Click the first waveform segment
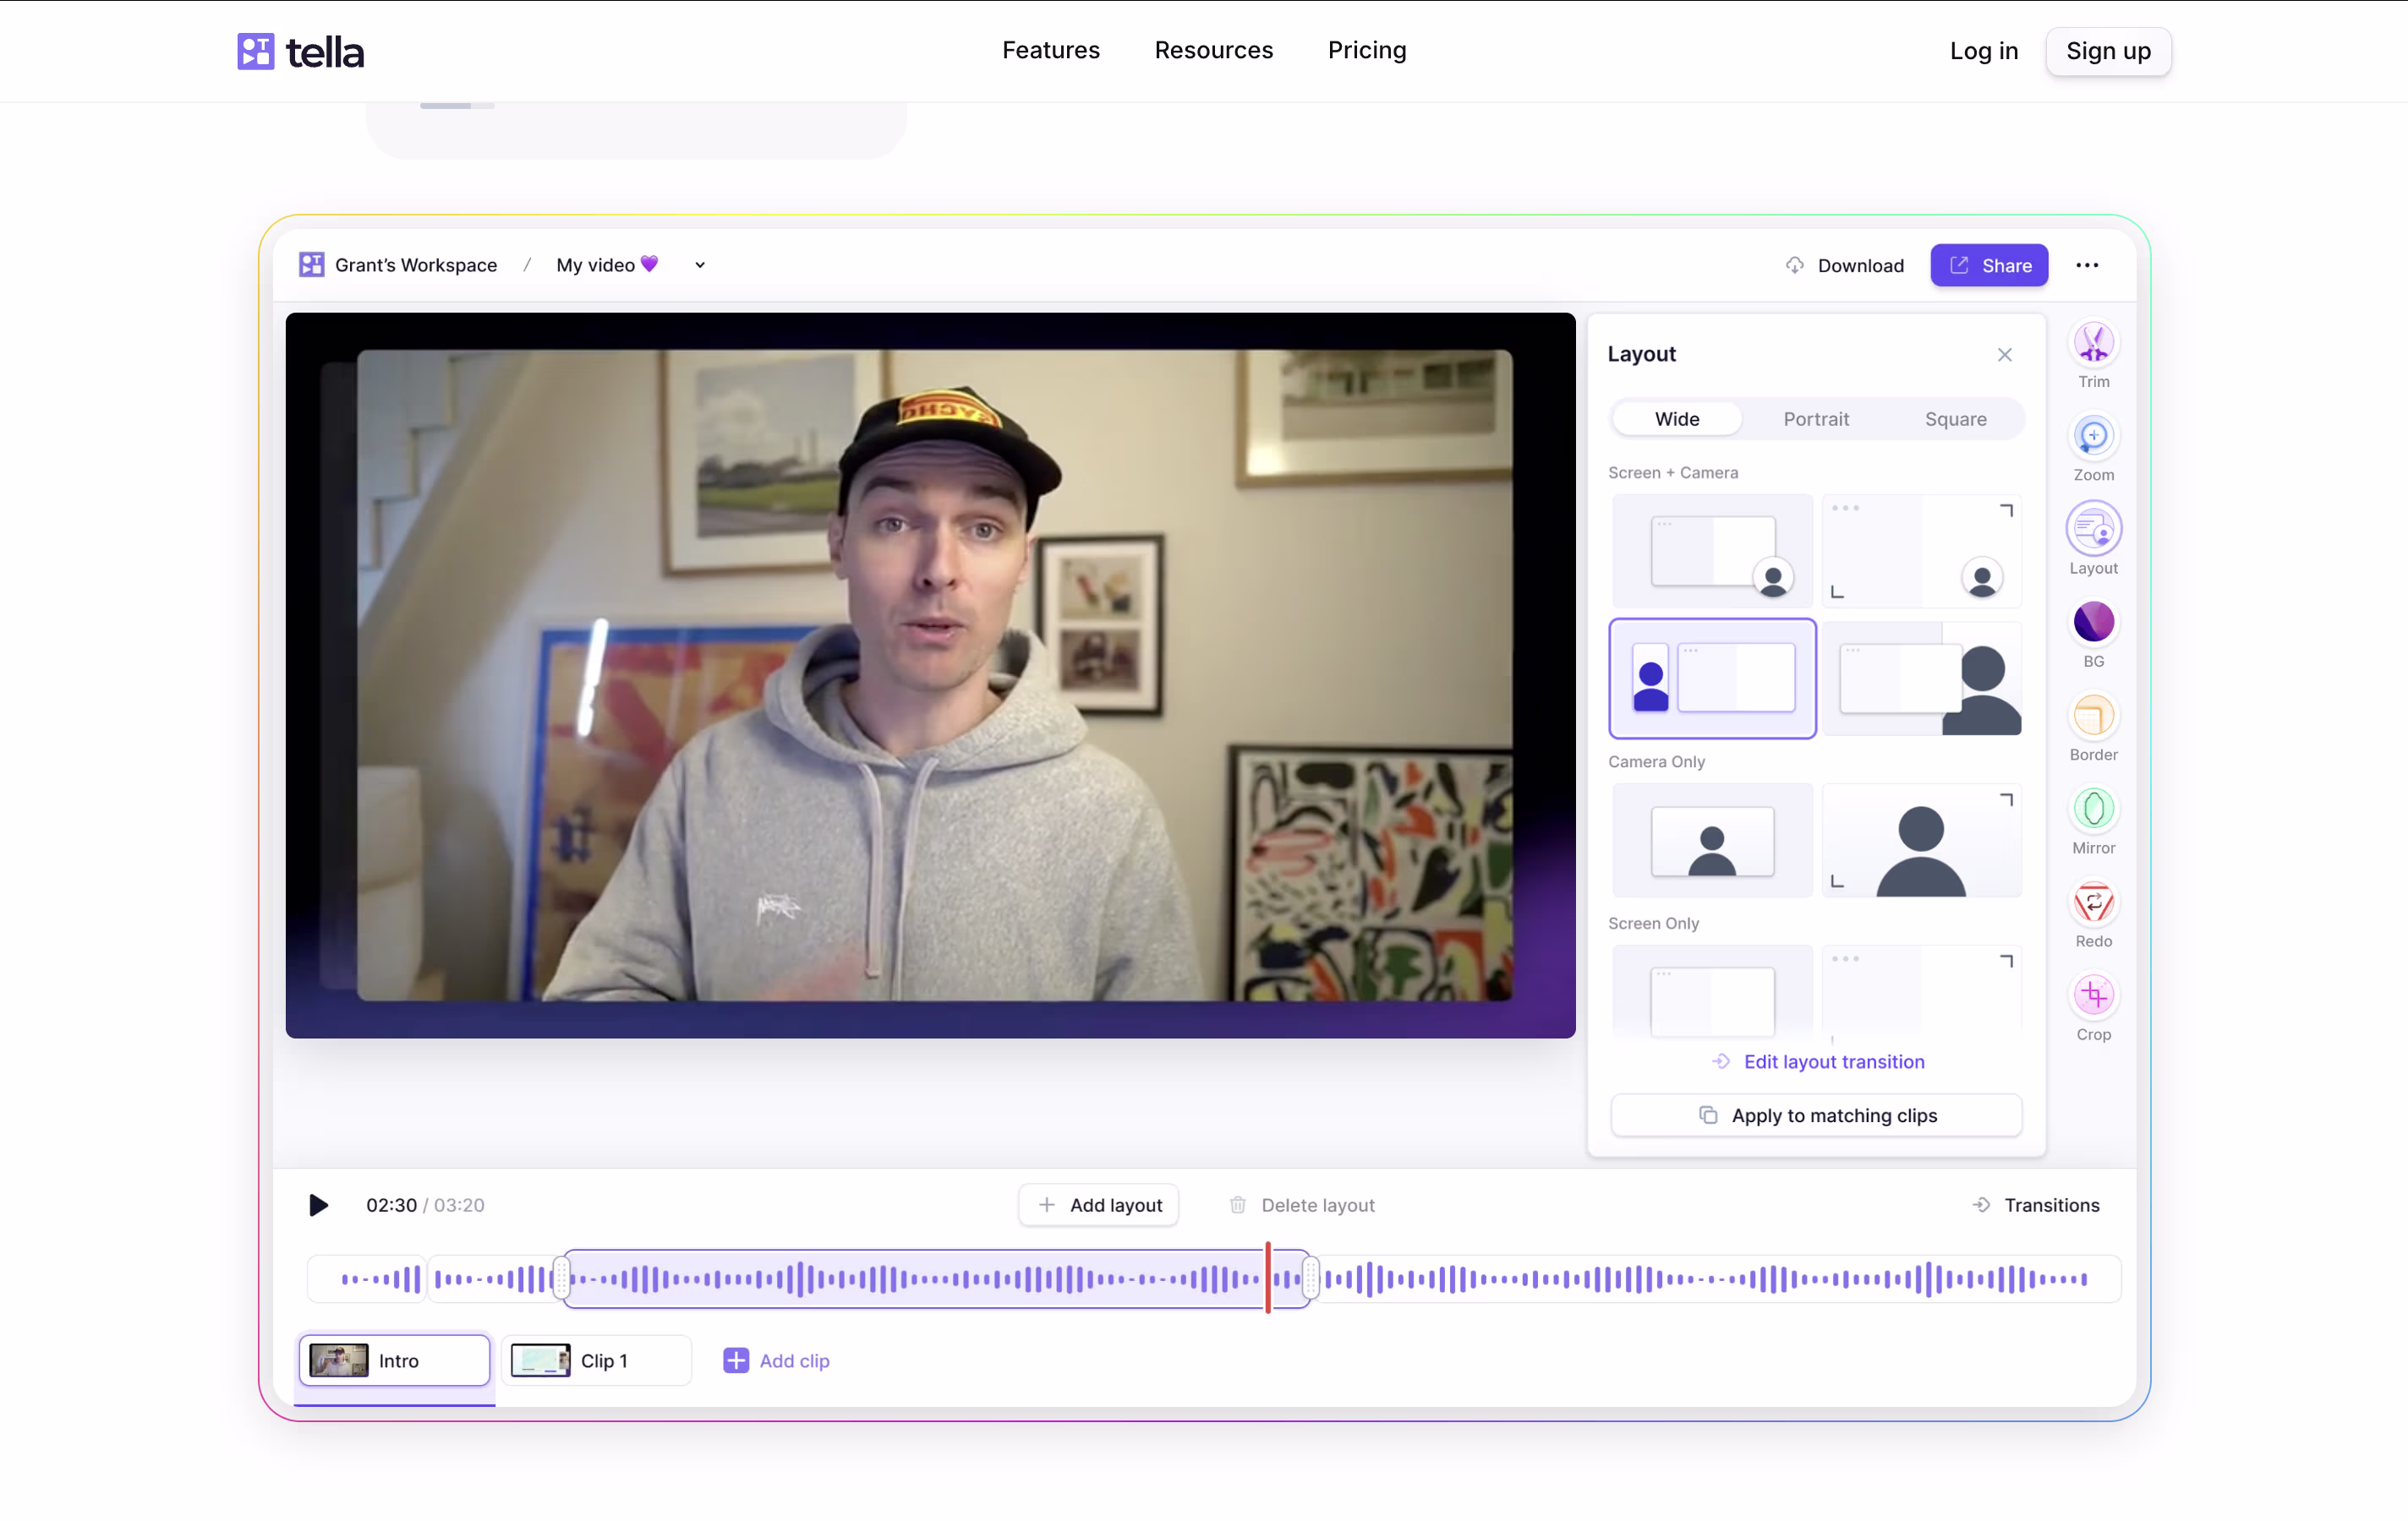Viewport: 2408px width, 1521px height. [367, 1278]
